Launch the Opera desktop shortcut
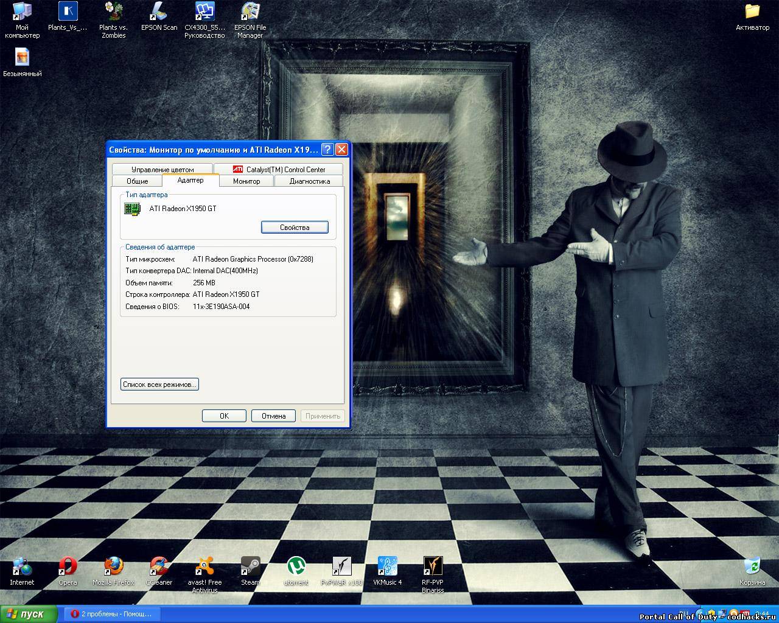 [68, 571]
